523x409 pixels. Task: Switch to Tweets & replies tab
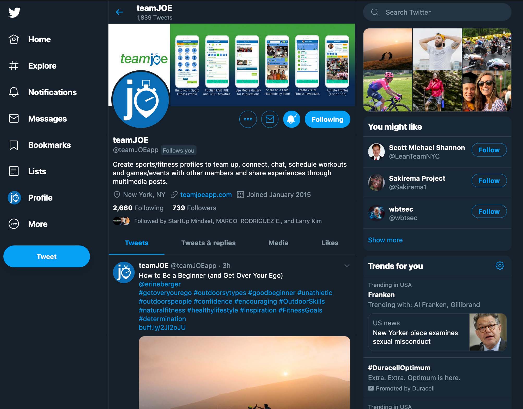208,243
